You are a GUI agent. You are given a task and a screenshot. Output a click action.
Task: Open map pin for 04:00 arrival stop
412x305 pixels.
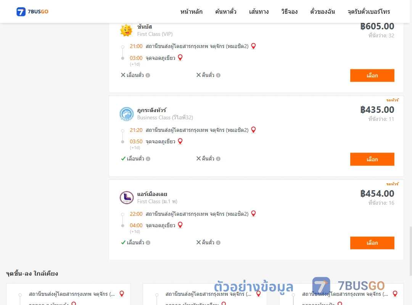coord(180,225)
